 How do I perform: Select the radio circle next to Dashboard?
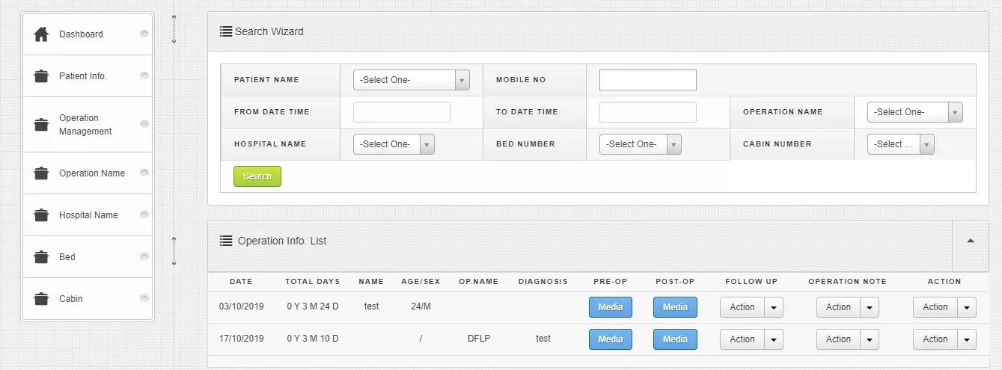tap(144, 34)
